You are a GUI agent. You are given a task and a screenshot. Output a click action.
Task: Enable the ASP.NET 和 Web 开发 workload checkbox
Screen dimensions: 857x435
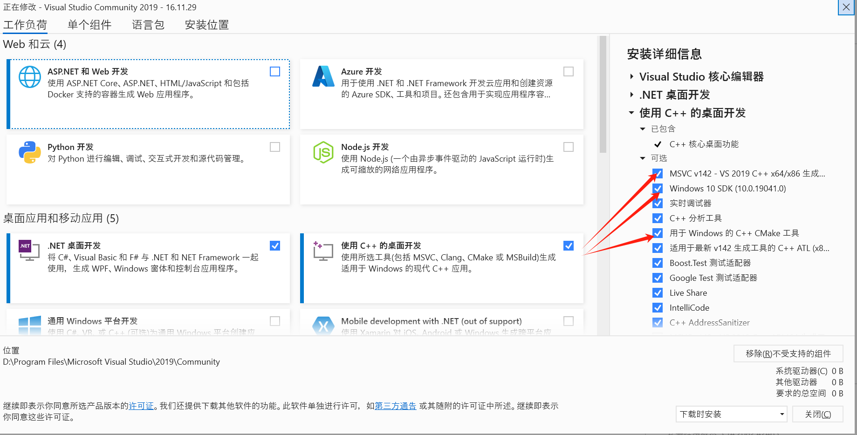[275, 71]
